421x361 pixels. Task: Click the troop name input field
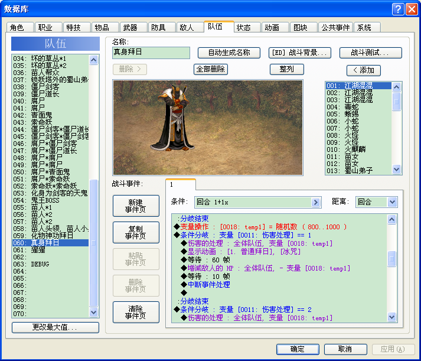tap(151, 53)
